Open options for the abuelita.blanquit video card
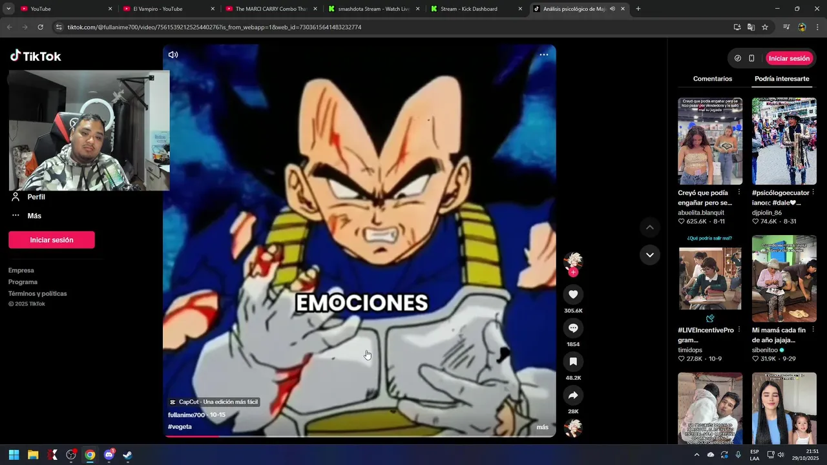The width and height of the screenshot is (827, 465). tap(739, 192)
